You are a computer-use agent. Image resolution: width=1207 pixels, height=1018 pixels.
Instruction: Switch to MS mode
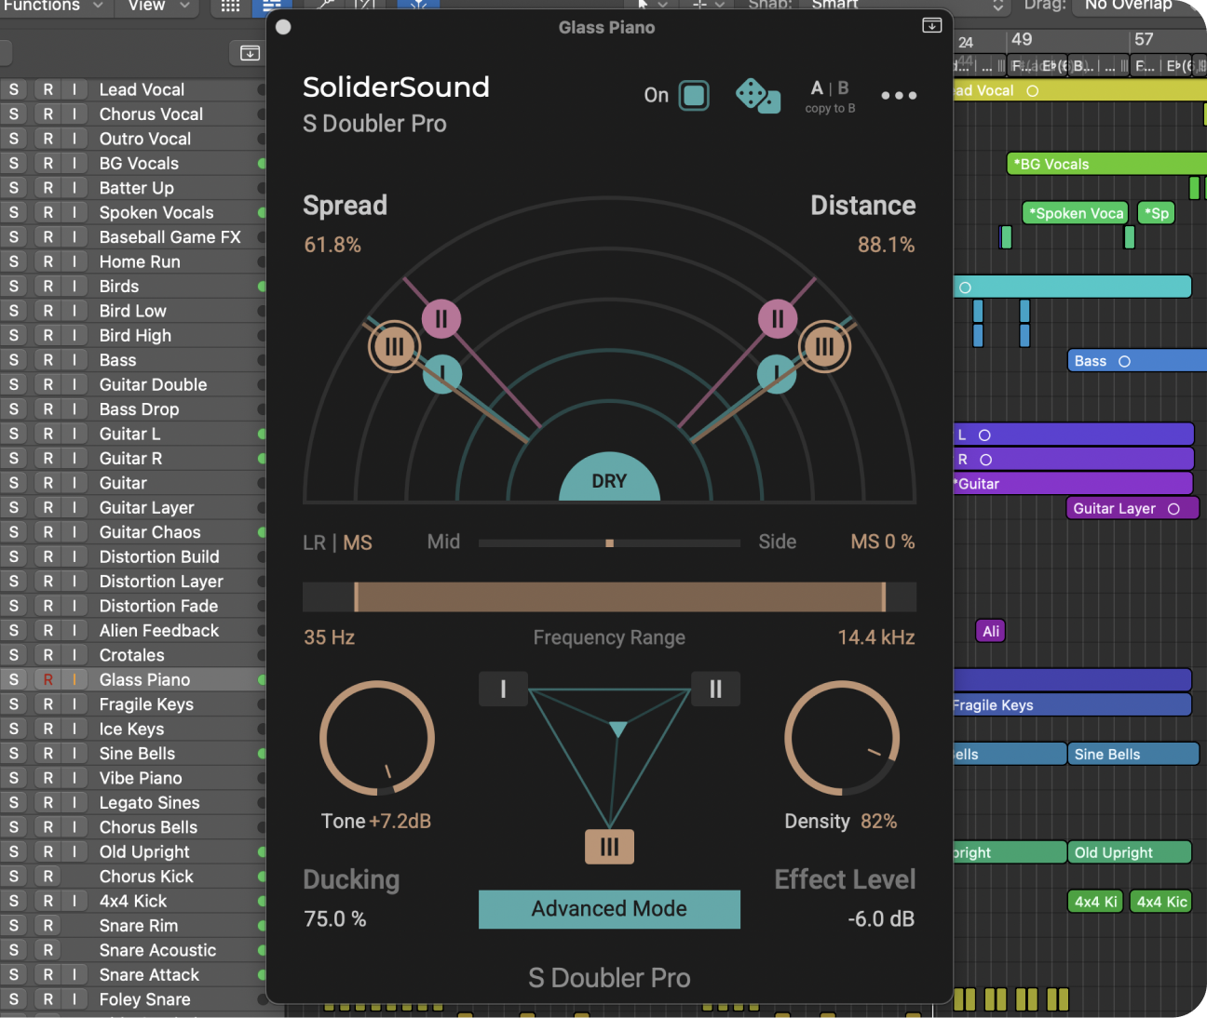point(358,542)
